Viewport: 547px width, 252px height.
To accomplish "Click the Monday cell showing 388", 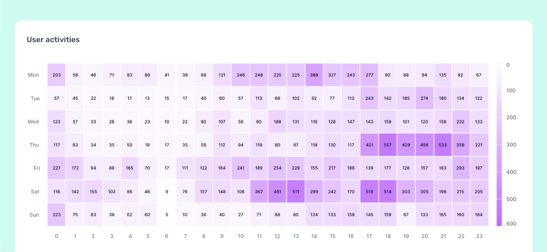I will coord(314,75).
